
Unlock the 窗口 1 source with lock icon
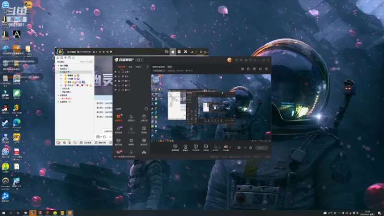pos(119,81)
